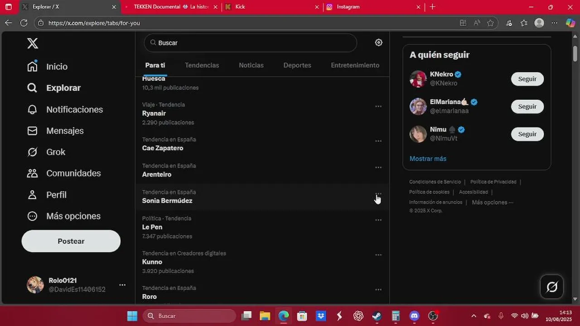This screenshot has width=580, height=326.
Task: Open the Condiciones de Servicio link
Action: coord(435,182)
